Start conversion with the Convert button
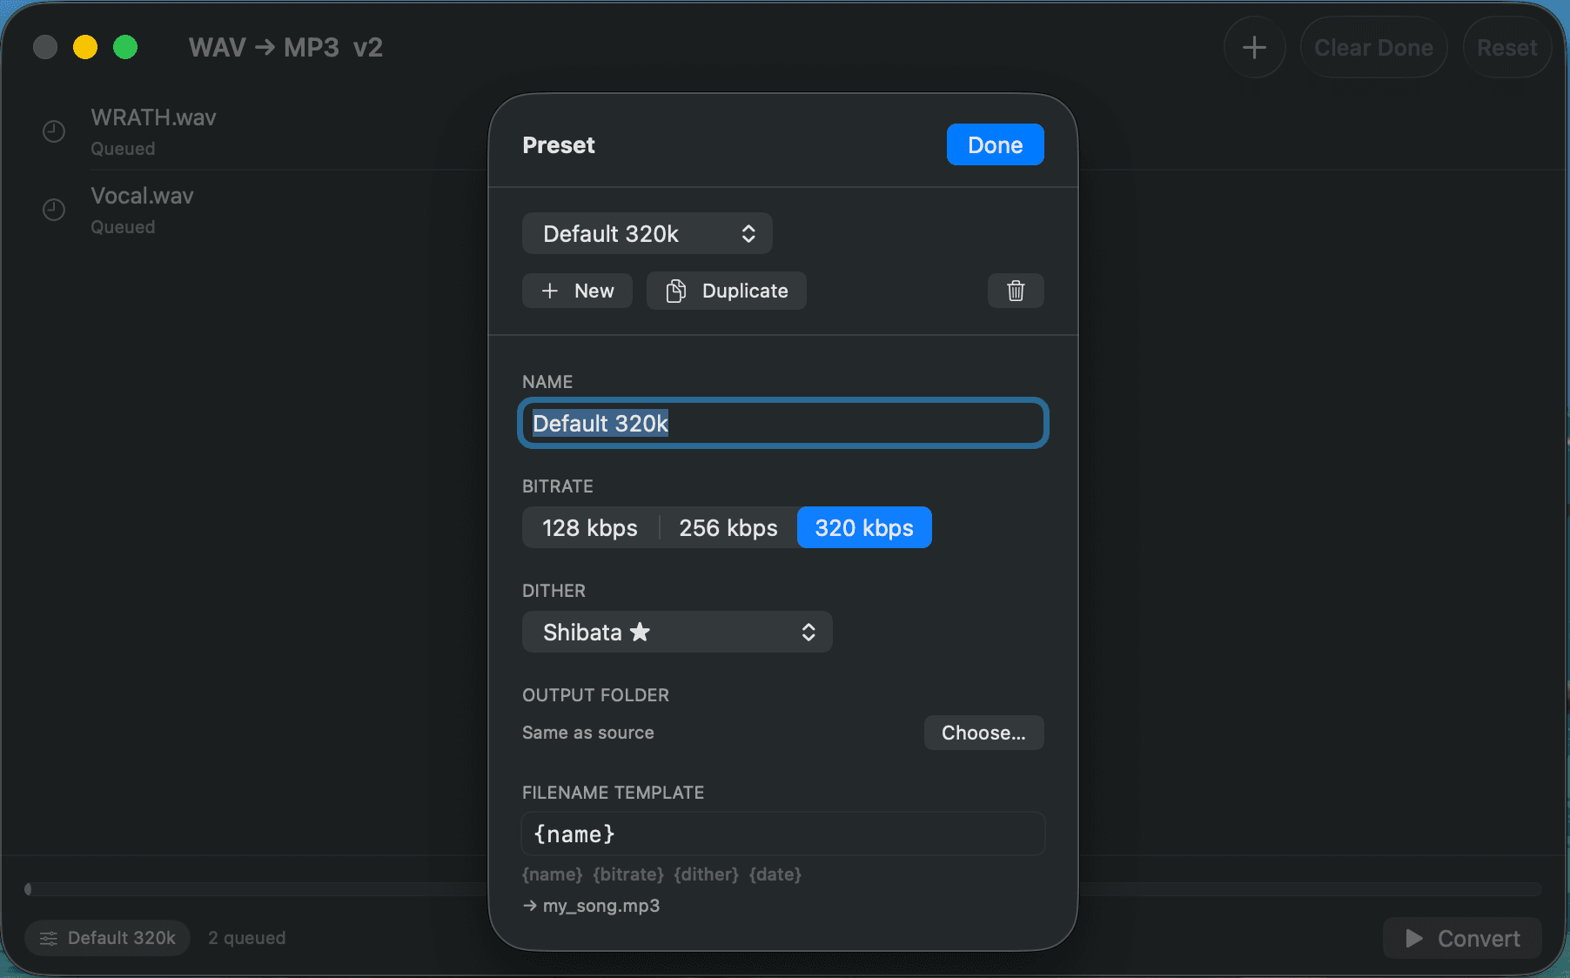This screenshot has height=978, width=1570. click(1462, 938)
